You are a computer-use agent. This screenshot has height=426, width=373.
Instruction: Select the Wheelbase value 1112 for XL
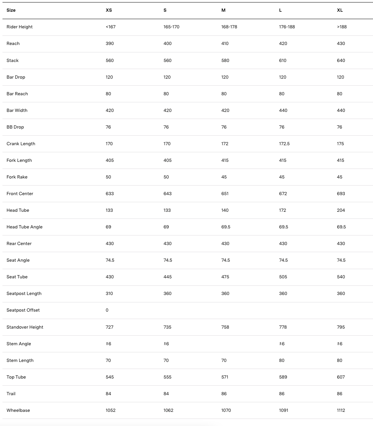(341, 410)
